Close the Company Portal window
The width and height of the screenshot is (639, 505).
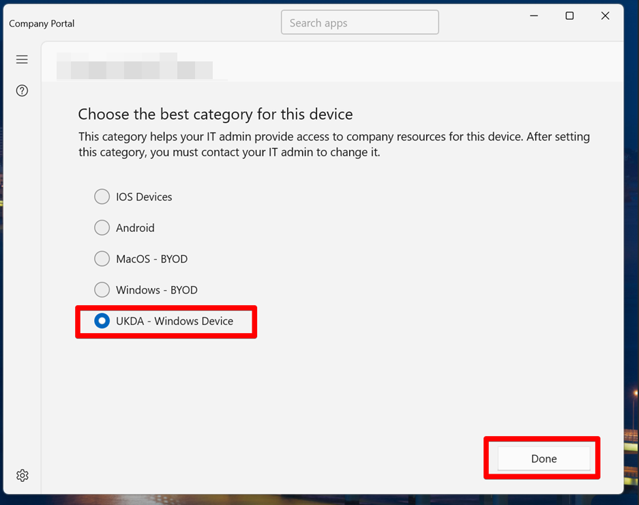coord(605,16)
